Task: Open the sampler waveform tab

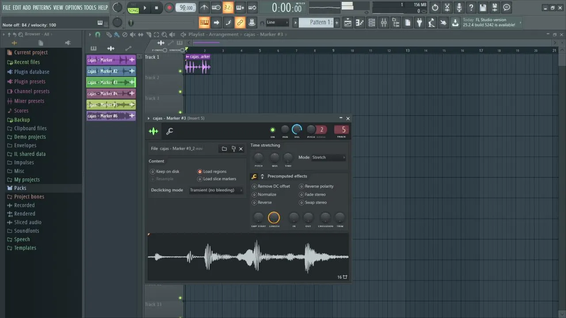Action: (x=153, y=131)
